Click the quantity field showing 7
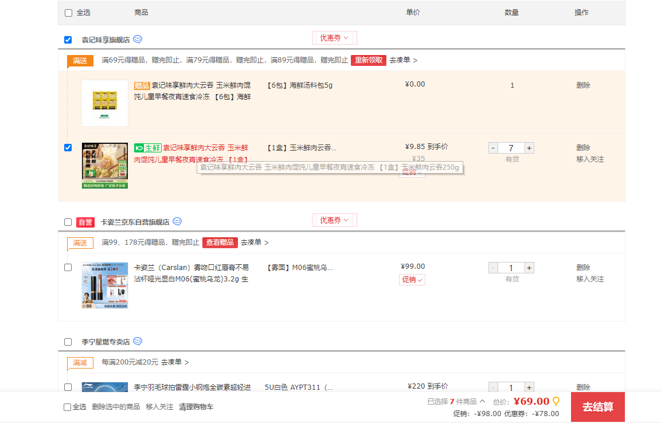661x423 pixels. [511, 148]
